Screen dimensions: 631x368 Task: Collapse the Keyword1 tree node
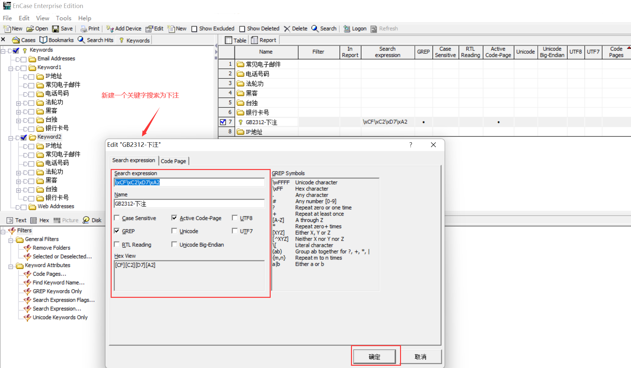tap(11, 68)
